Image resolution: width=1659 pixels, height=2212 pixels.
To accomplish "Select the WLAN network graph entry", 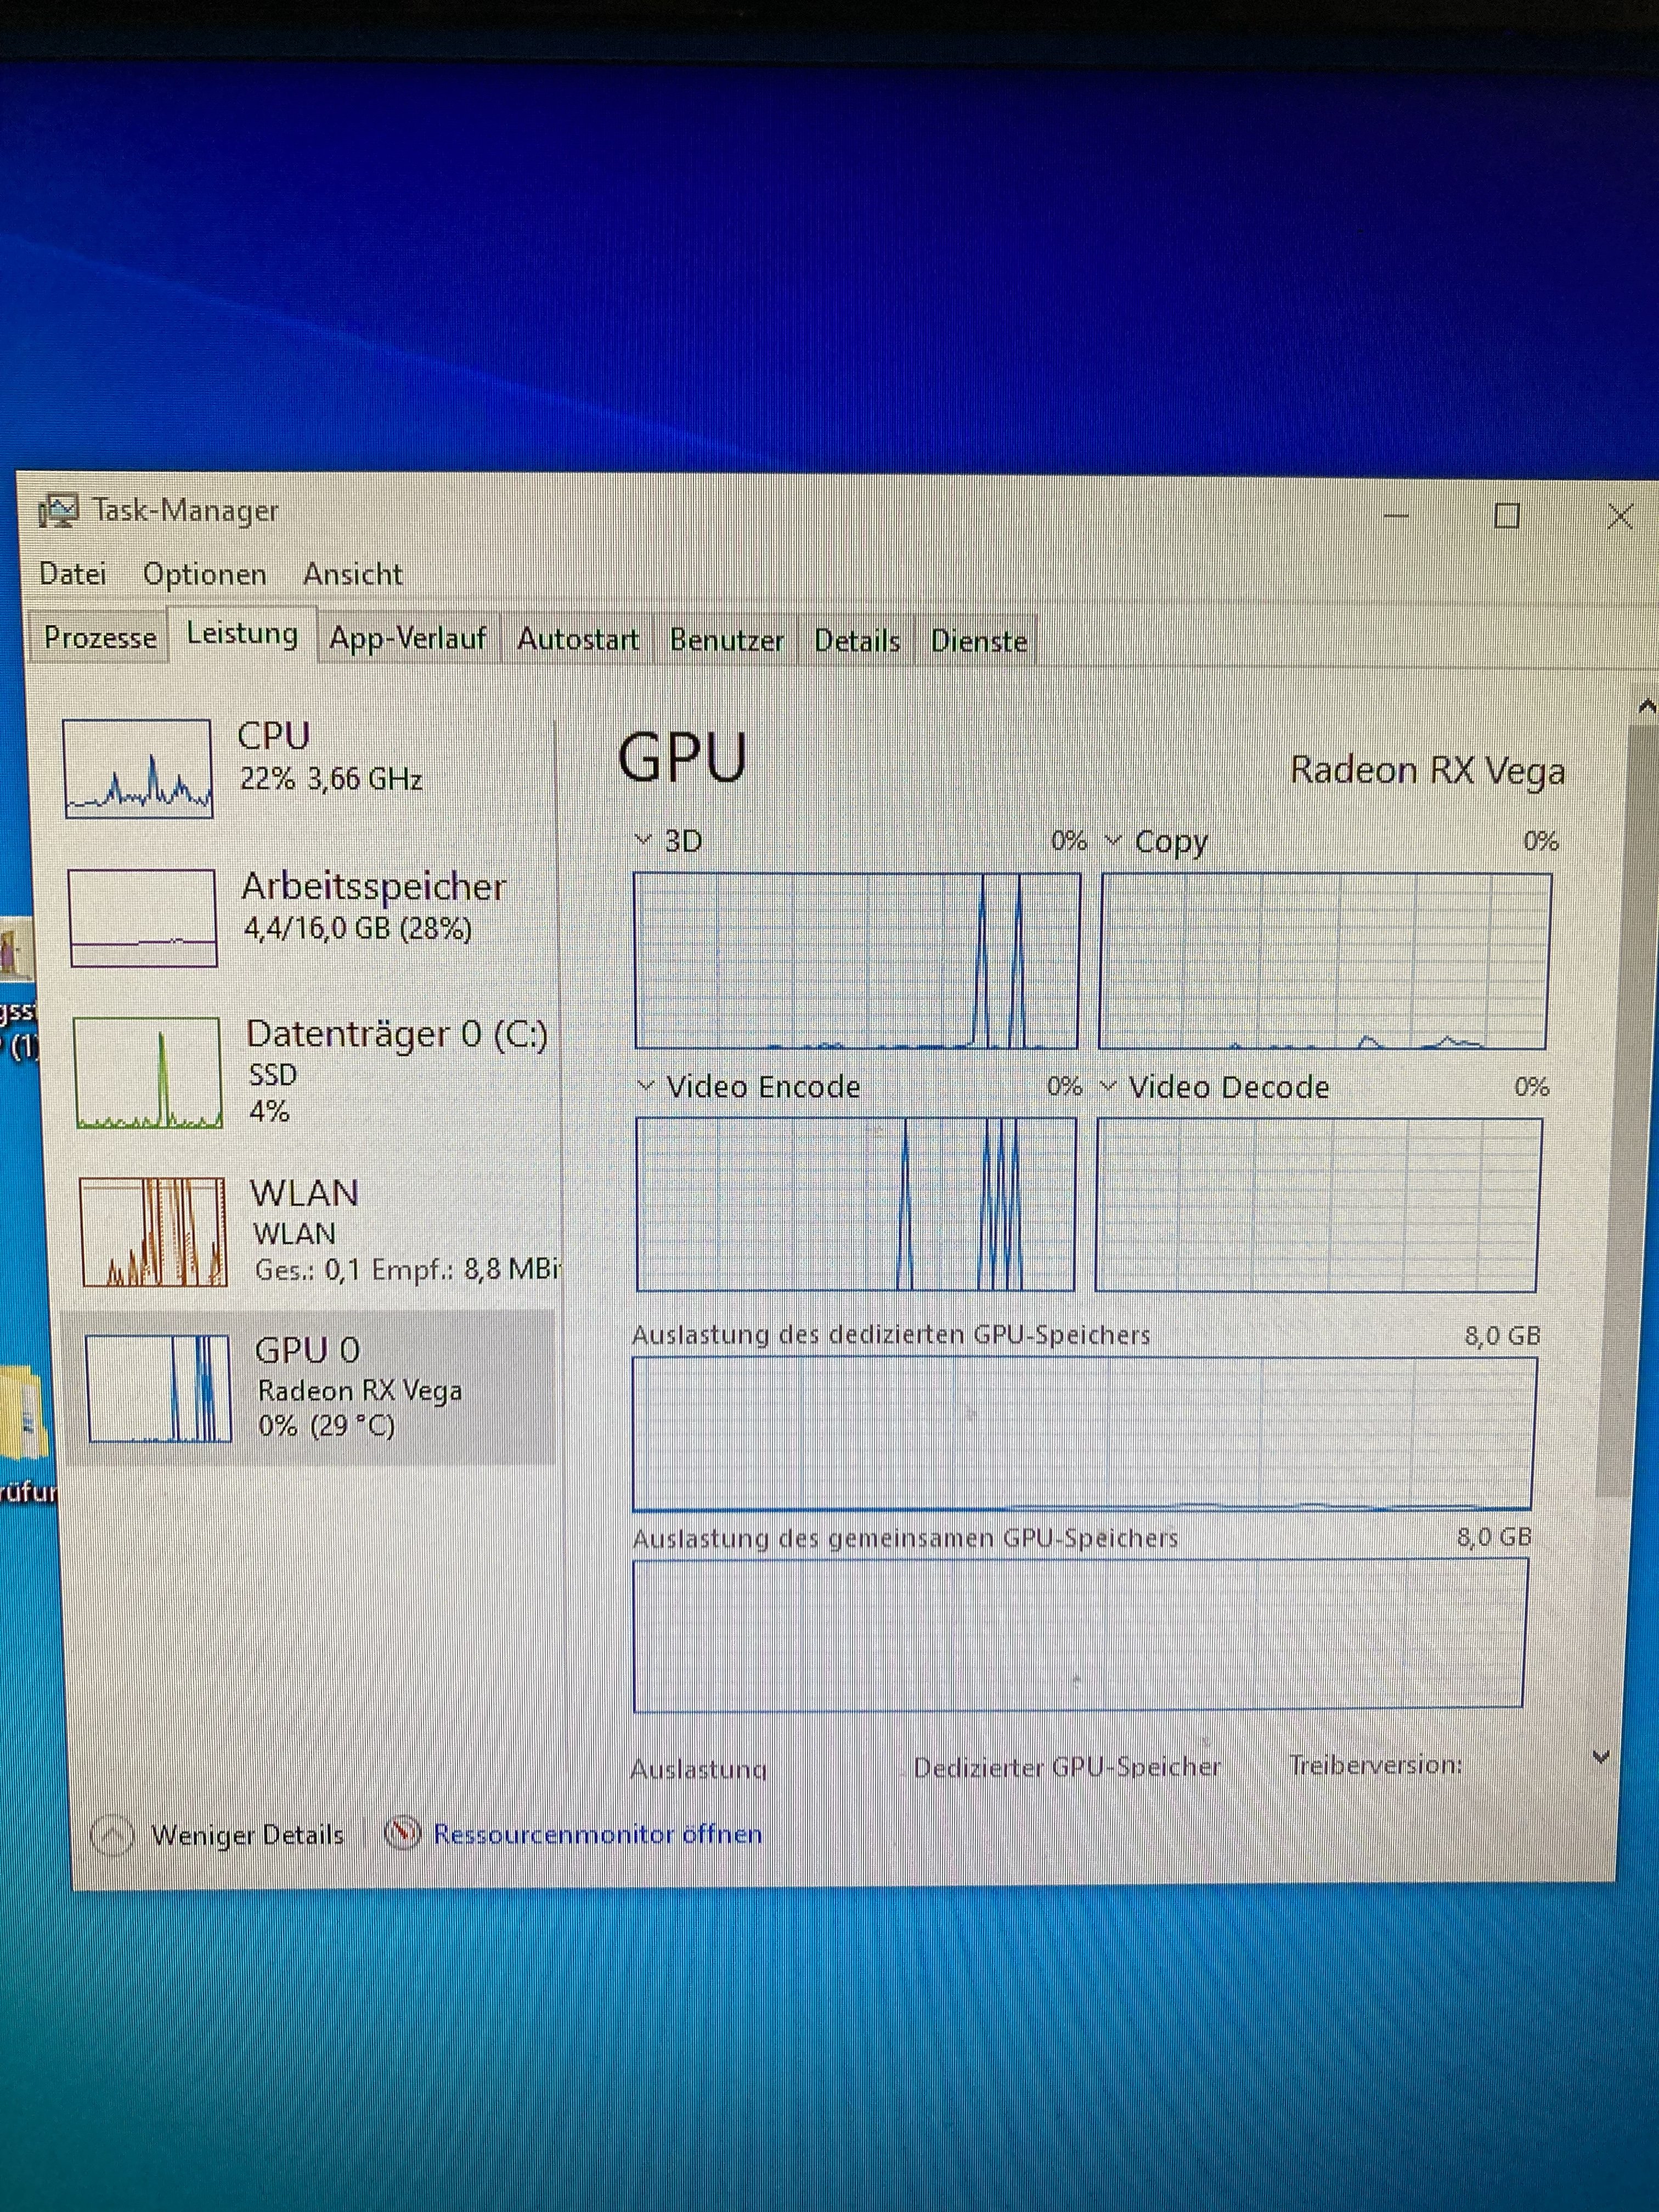I will click(x=153, y=1232).
